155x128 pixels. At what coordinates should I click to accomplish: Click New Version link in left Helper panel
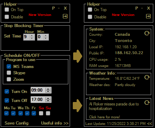pos(40,15)
